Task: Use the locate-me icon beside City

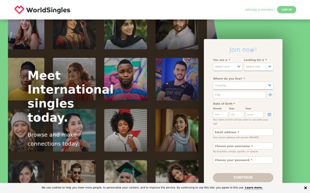Action: click(270, 95)
